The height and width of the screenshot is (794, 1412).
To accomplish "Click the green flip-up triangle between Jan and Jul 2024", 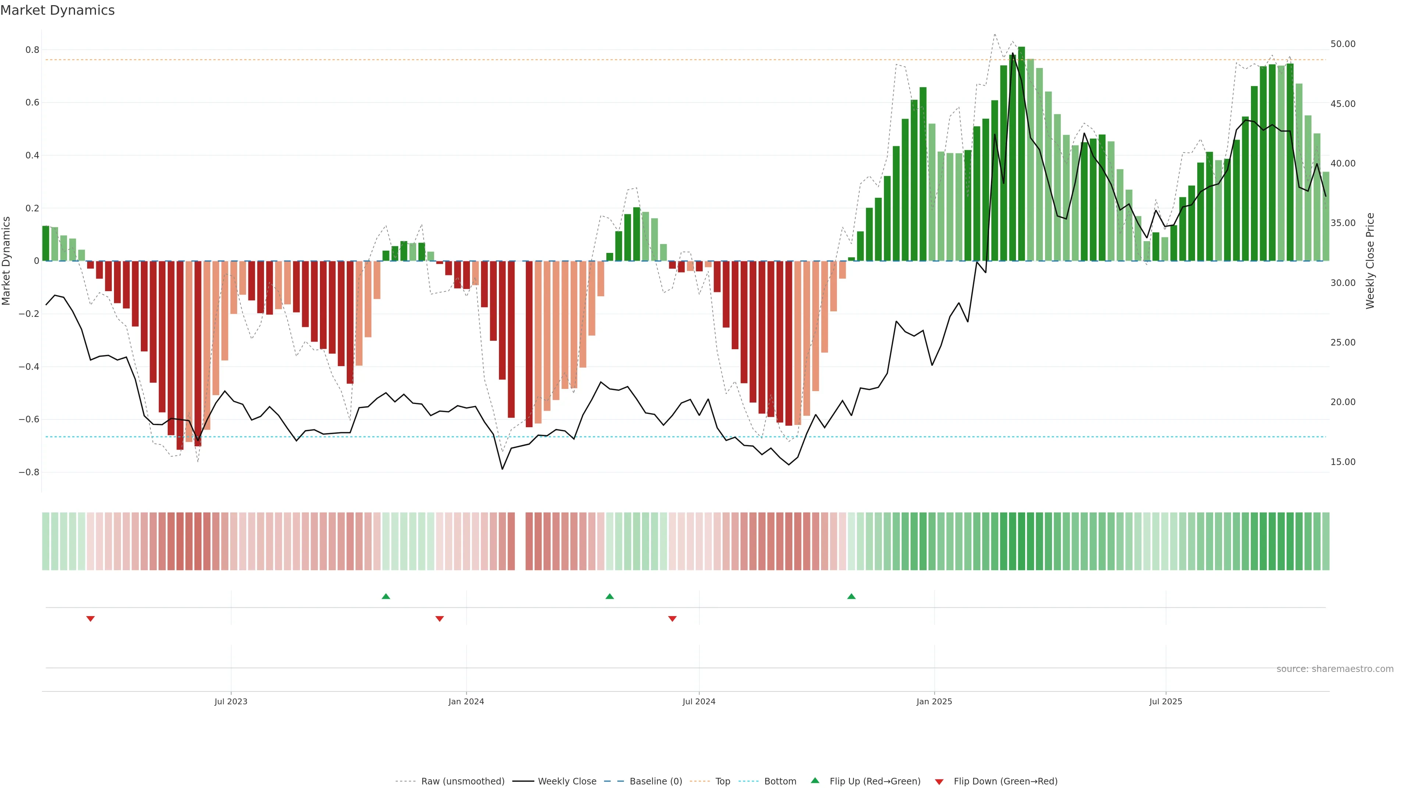I will (x=610, y=596).
